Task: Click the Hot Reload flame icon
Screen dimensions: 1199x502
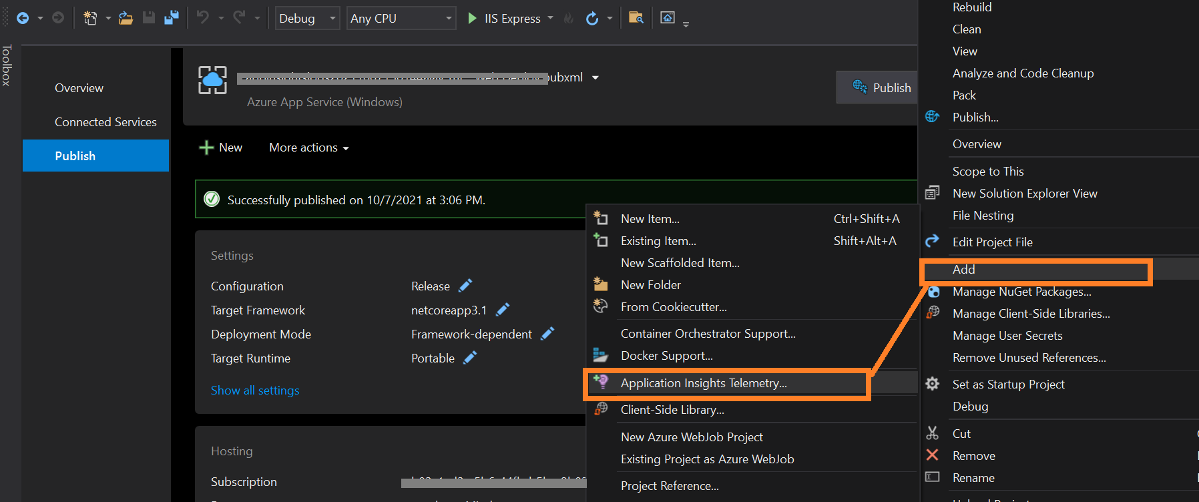Action: (569, 19)
